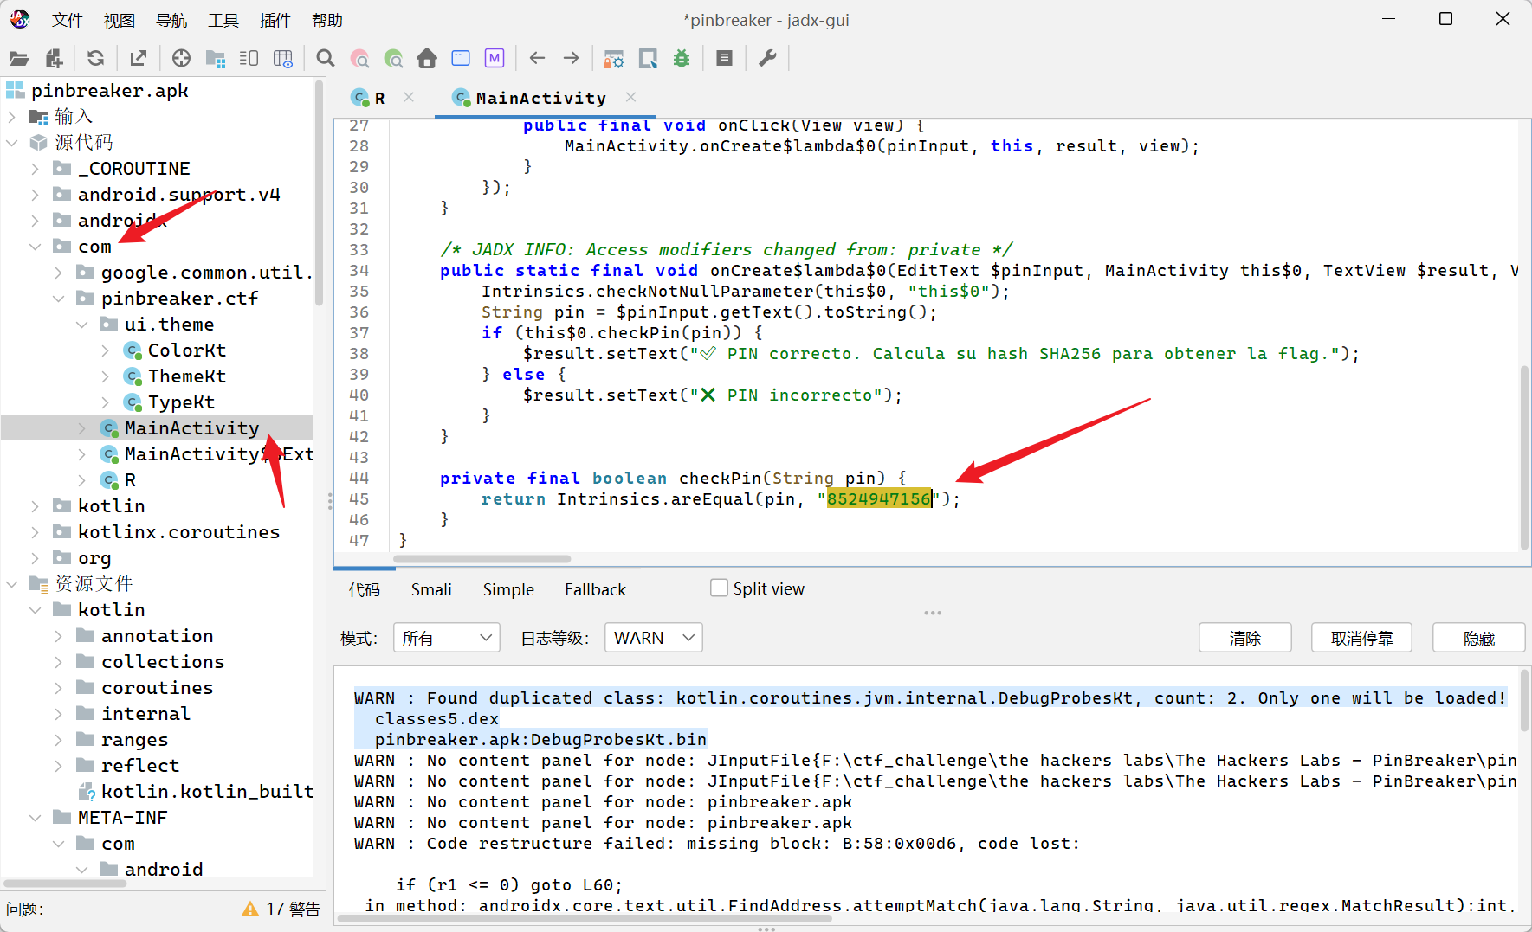Click the green bug debugger icon
Viewport: 1532px width, 932px height.
point(682,58)
